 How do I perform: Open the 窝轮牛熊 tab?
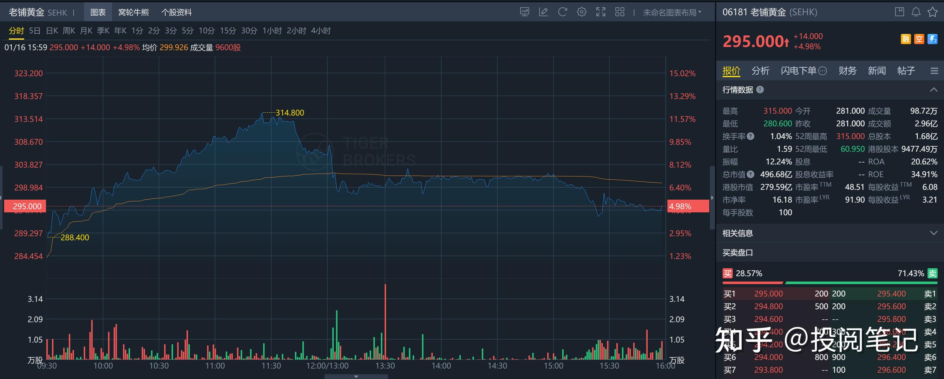pyautogui.click(x=134, y=12)
